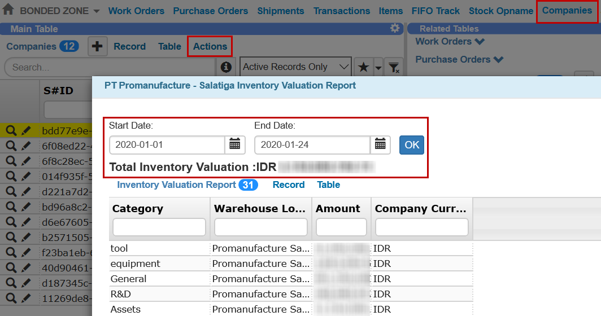601x316 pixels.
Task: Click the home icon in navigation bar
Action: pyautogui.click(x=8, y=11)
